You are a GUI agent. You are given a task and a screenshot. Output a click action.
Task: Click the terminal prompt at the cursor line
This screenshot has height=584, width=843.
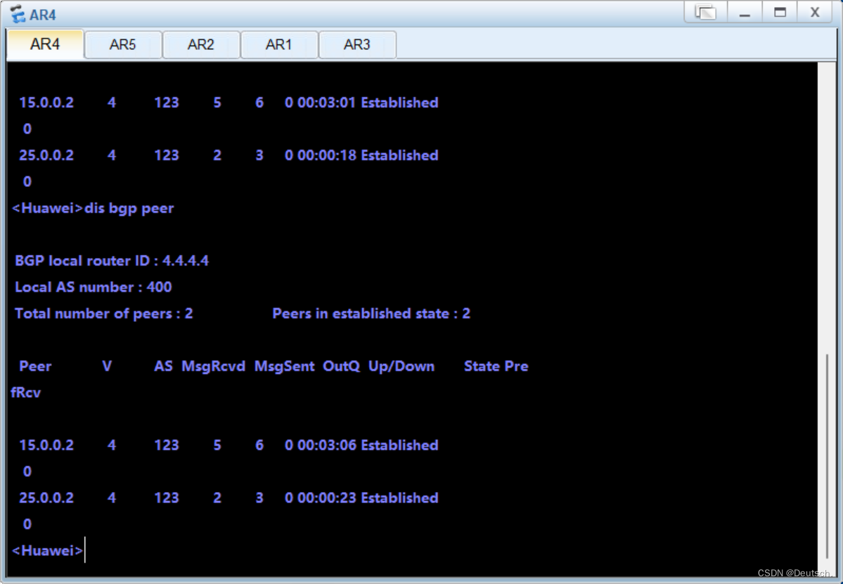[x=47, y=551]
